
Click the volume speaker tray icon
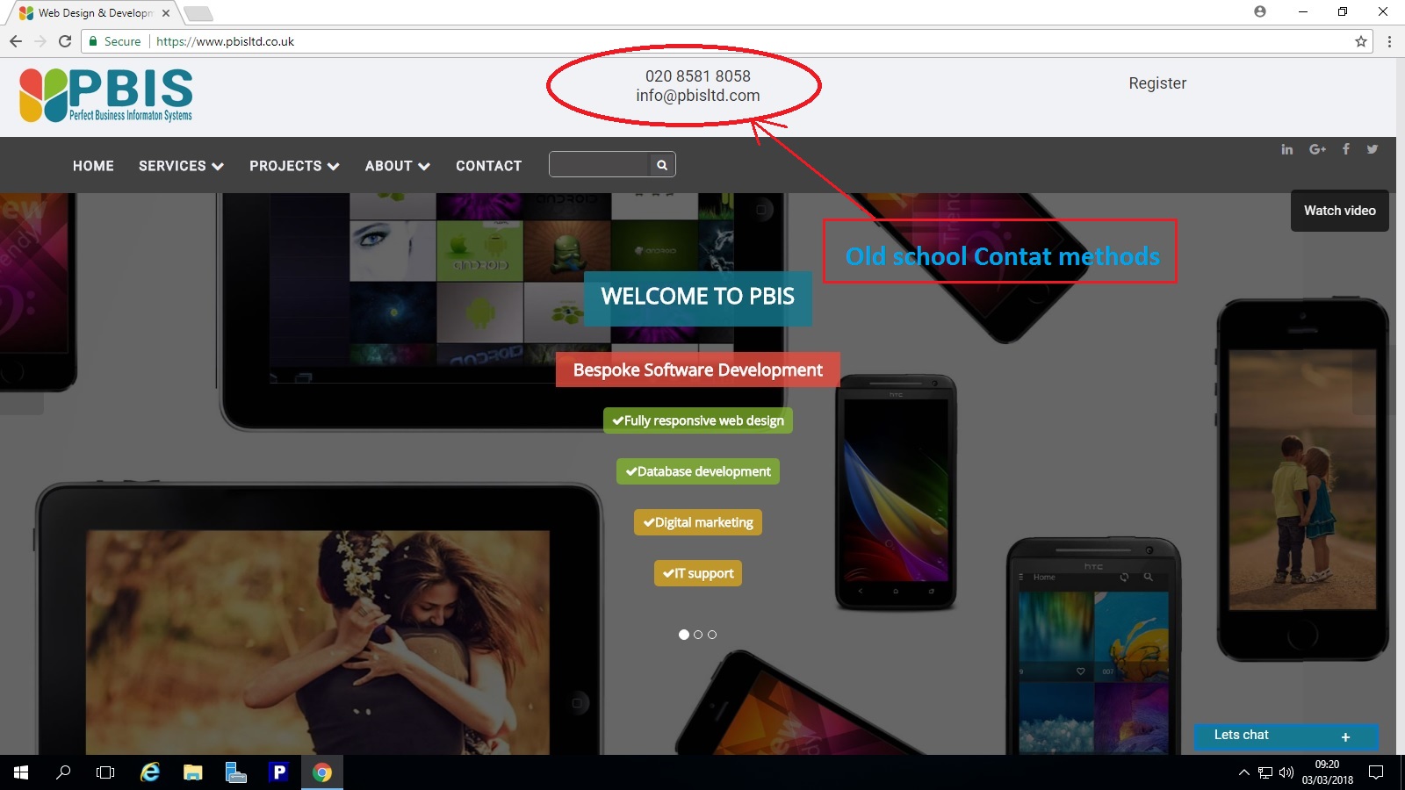click(x=1286, y=772)
